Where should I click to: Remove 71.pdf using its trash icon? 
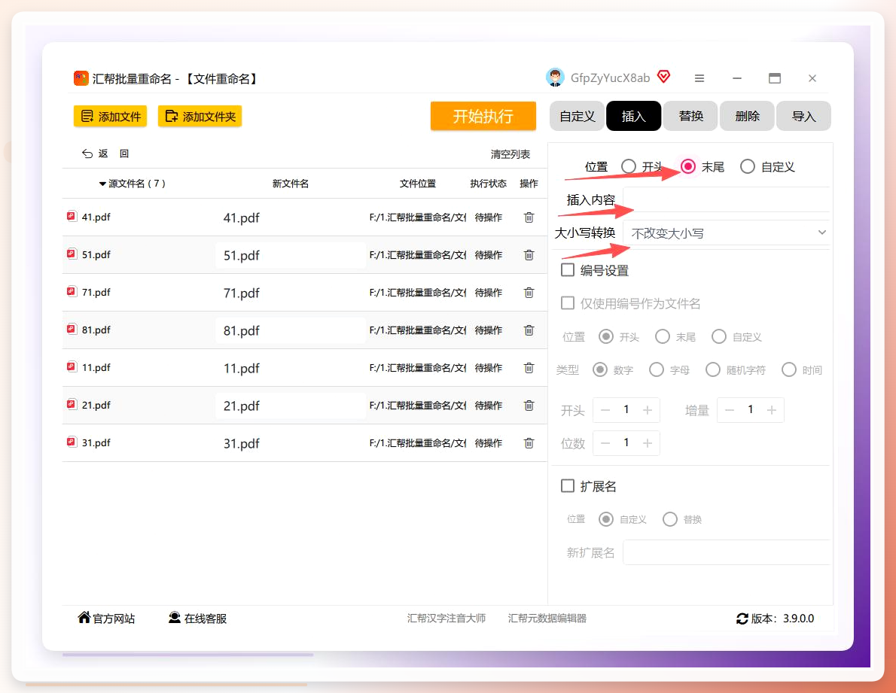[x=529, y=293]
